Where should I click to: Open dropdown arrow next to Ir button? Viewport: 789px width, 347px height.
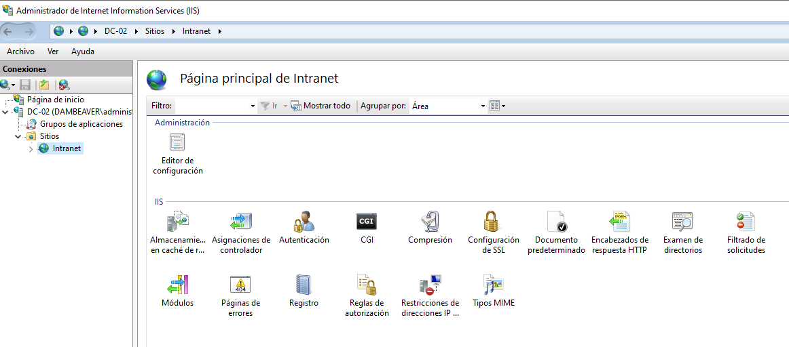pyautogui.click(x=285, y=106)
